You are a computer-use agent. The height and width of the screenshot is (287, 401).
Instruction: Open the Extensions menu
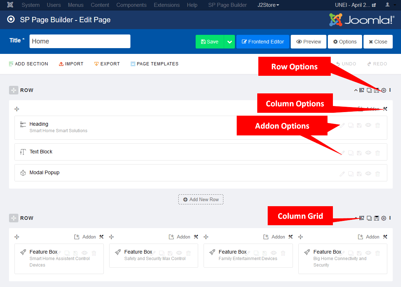(166, 5)
